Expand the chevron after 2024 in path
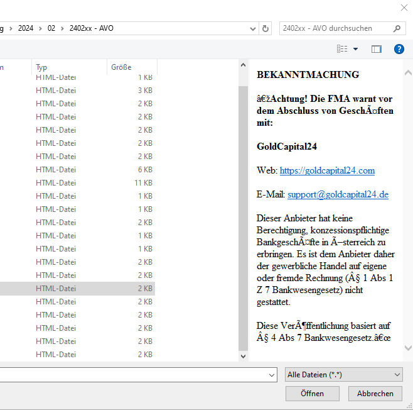Viewport: 413px width, 410px height. (40, 28)
